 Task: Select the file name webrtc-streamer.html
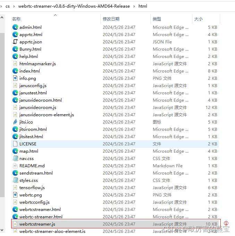coord(41,217)
